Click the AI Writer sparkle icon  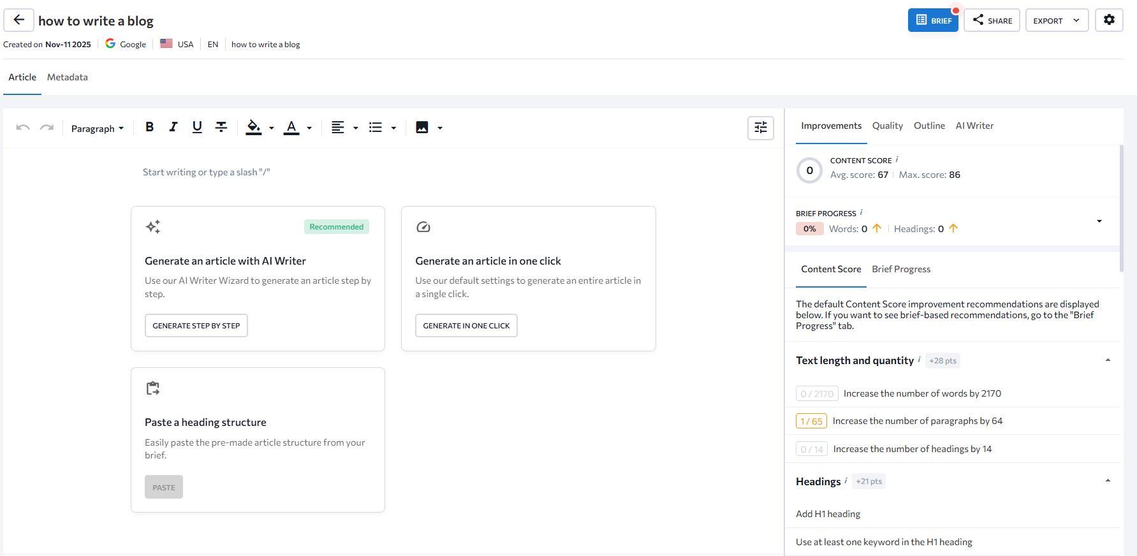tap(153, 227)
